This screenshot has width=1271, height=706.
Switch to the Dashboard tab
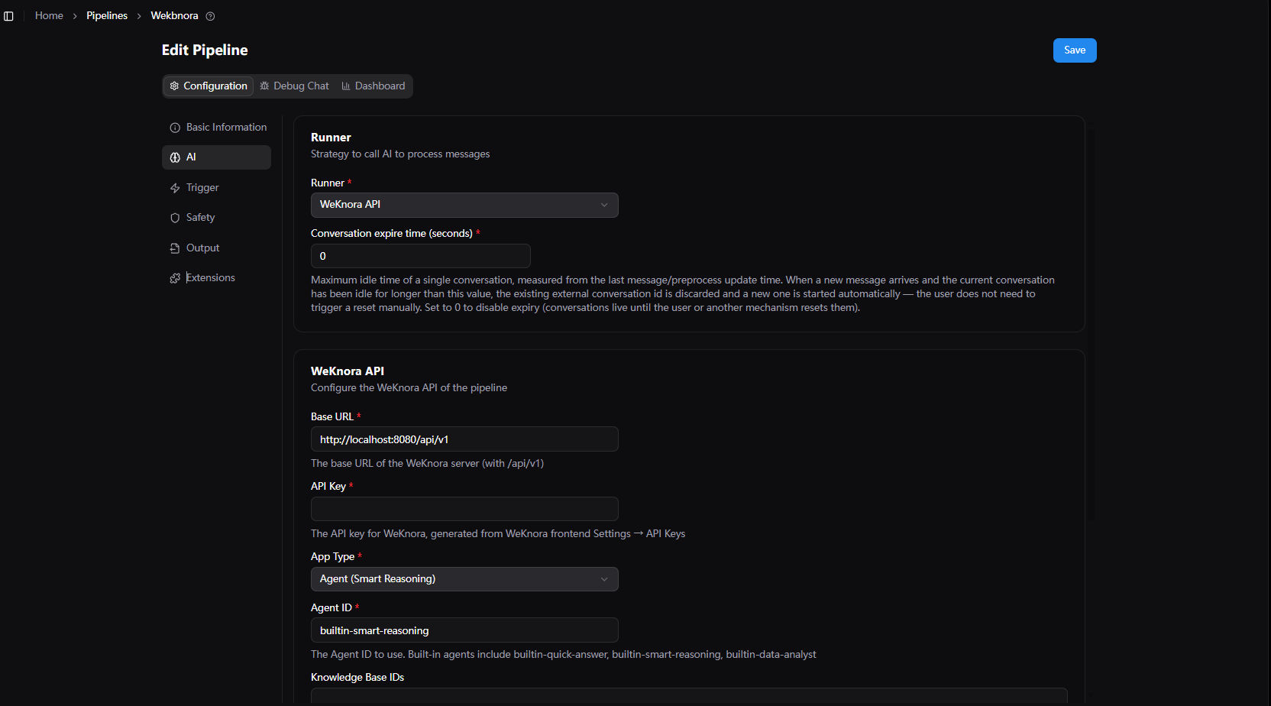point(374,86)
